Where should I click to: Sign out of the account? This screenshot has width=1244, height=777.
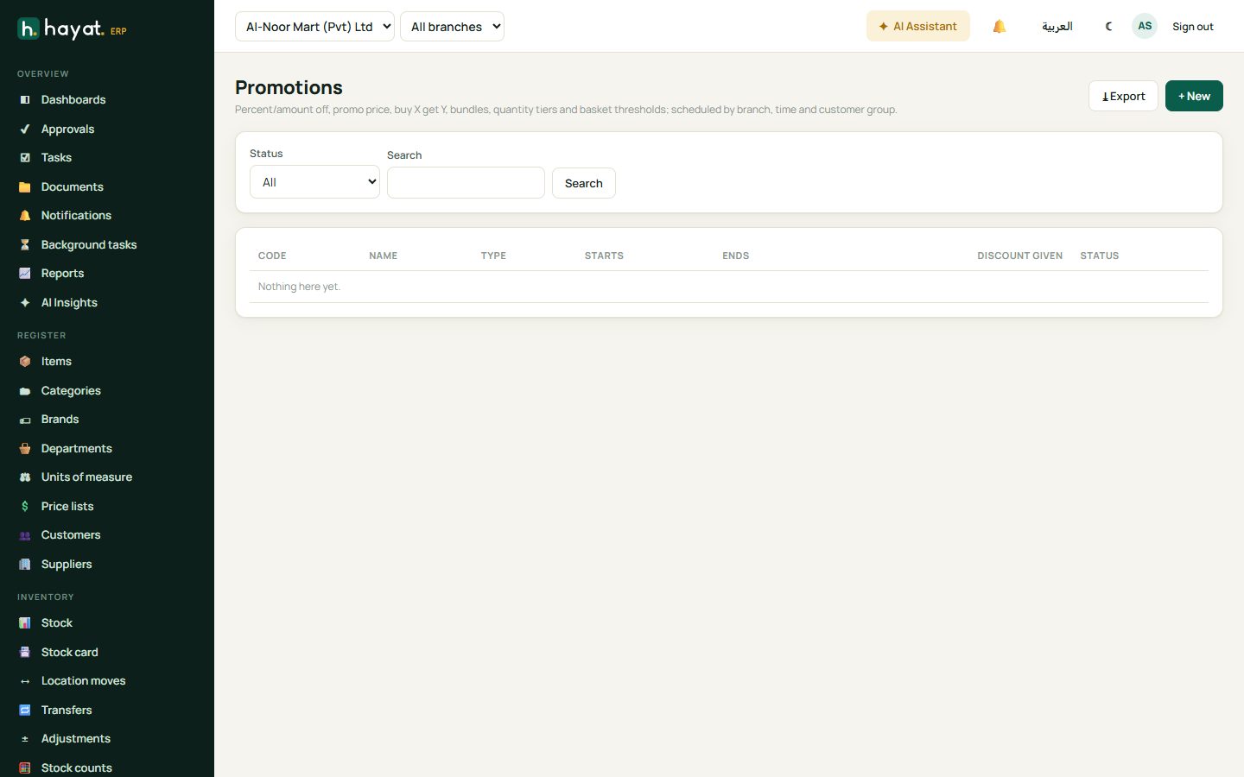[1193, 27]
